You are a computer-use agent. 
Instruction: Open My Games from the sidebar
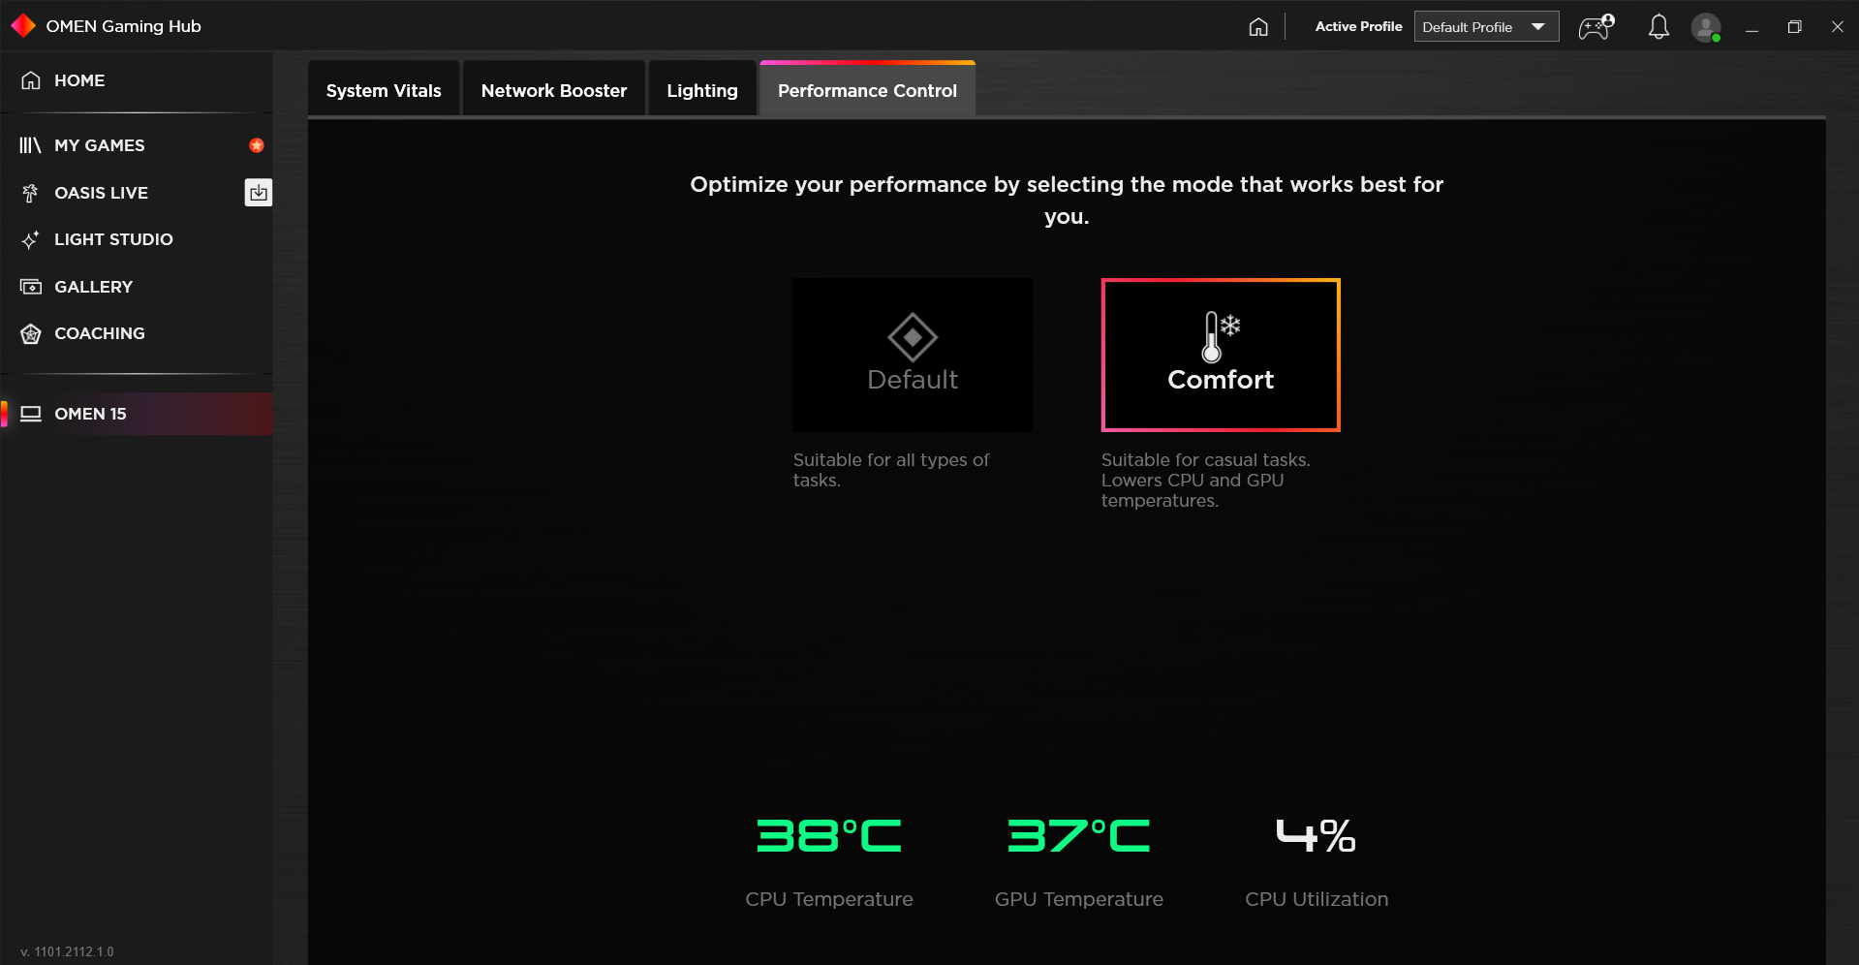(x=100, y=145)
